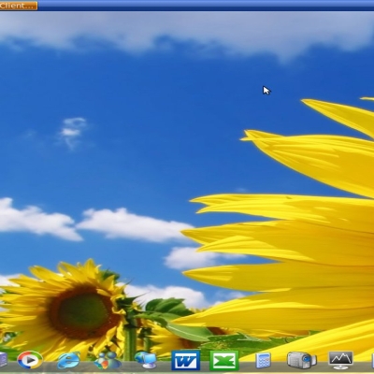Open Windows Media Player from the dock

(30, 360)
